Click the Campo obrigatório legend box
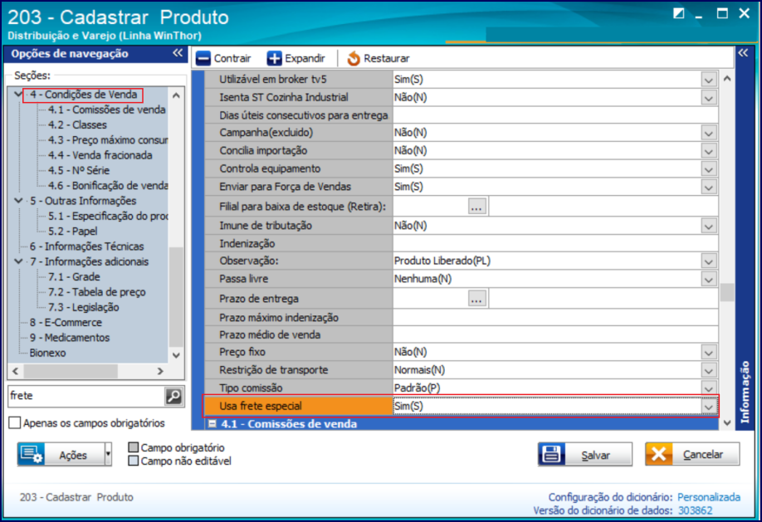 click(133, 447)
